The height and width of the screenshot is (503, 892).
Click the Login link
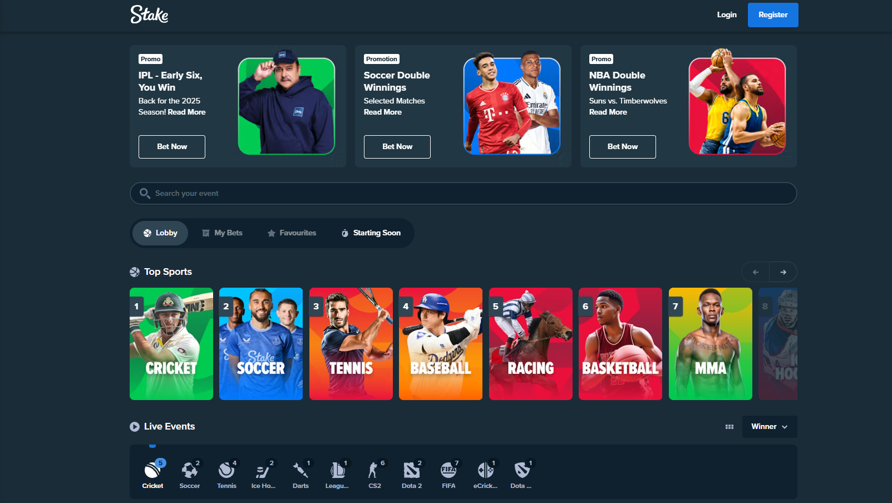(727, 15)
